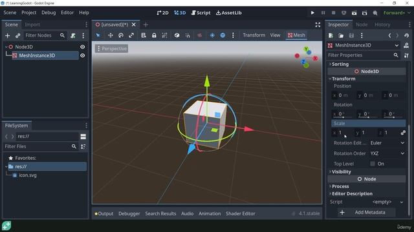Open the Rotation Order YXZ dropdown
This screenshot has height=232, width=414.
pyautogui.click(x=387, y=153)
